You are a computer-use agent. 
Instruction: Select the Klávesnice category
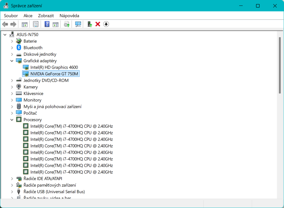(x=33, y=93)
